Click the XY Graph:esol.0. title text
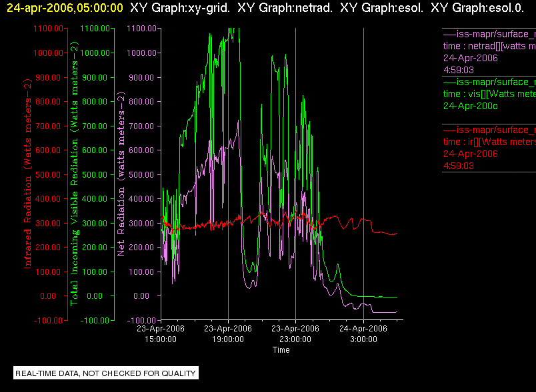 point(477,8)
